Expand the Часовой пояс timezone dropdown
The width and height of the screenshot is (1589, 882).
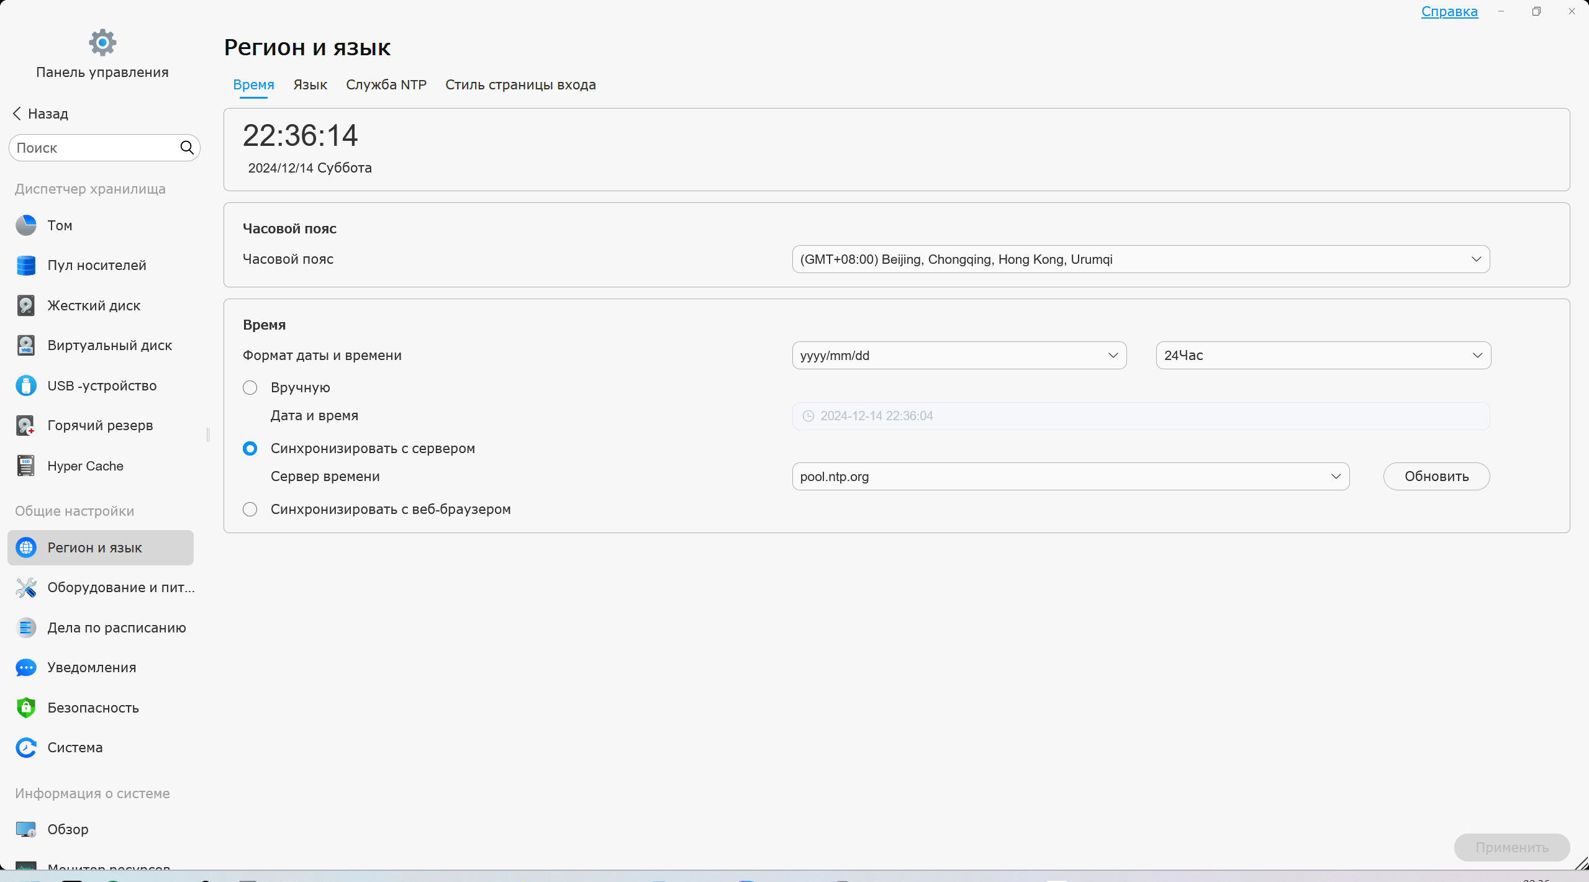[x=1140, y=259]
